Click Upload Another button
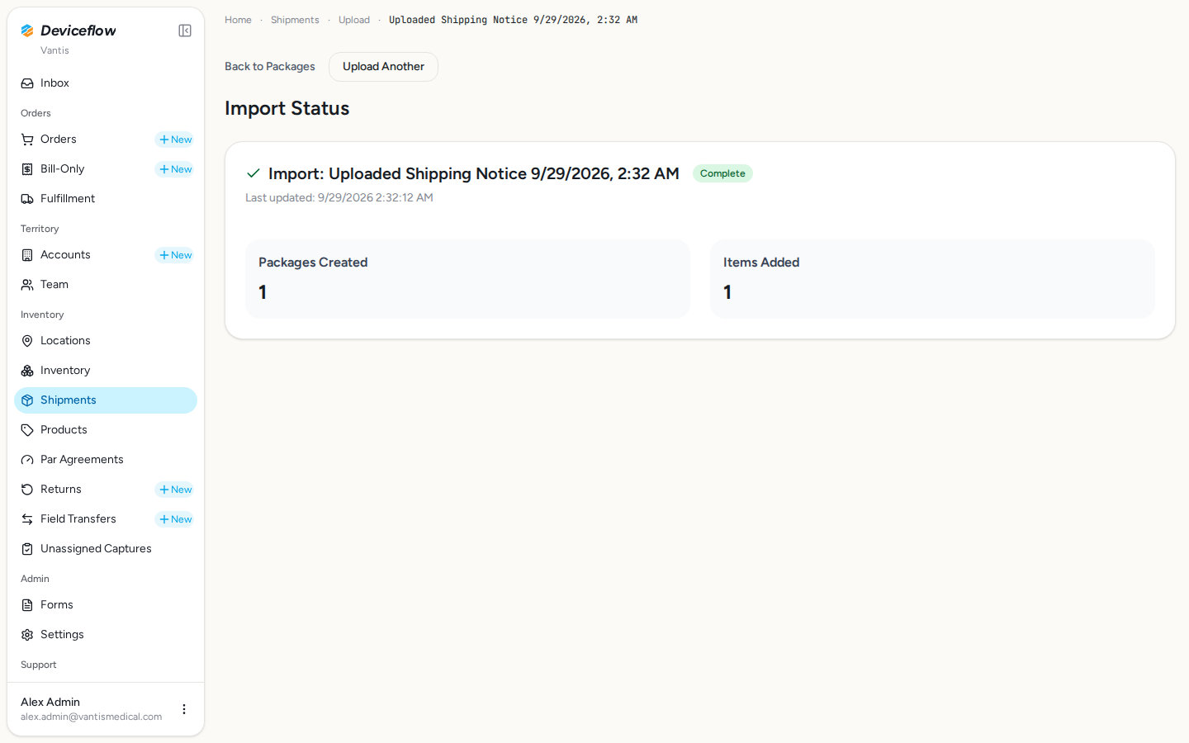The image size is (1189, 743). (383, 67)
